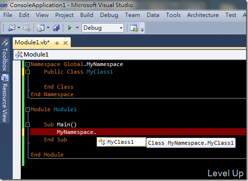Open the Debug menu

coord(109,15)
